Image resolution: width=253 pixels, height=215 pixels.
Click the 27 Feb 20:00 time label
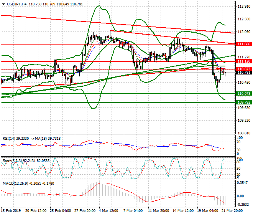(x=85, y=211)
